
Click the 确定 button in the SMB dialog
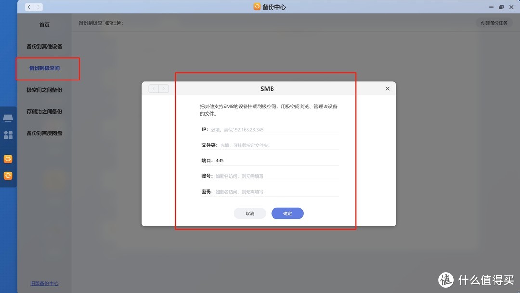[x=287, y=213]
